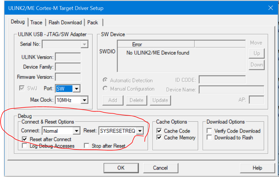Toggle Reset after Connect checkbox
Viewport: 279px width, 177px height.
click(25, 139)
